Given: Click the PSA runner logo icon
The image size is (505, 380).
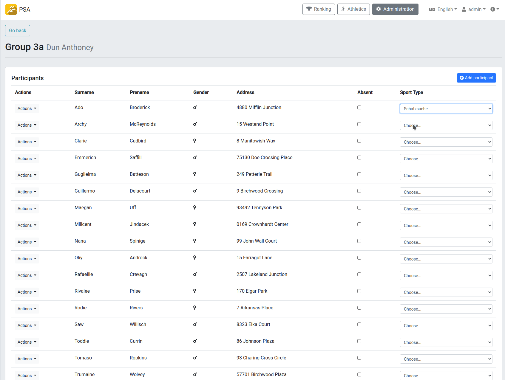Looking at the screenshot, I should pos(11,10).
